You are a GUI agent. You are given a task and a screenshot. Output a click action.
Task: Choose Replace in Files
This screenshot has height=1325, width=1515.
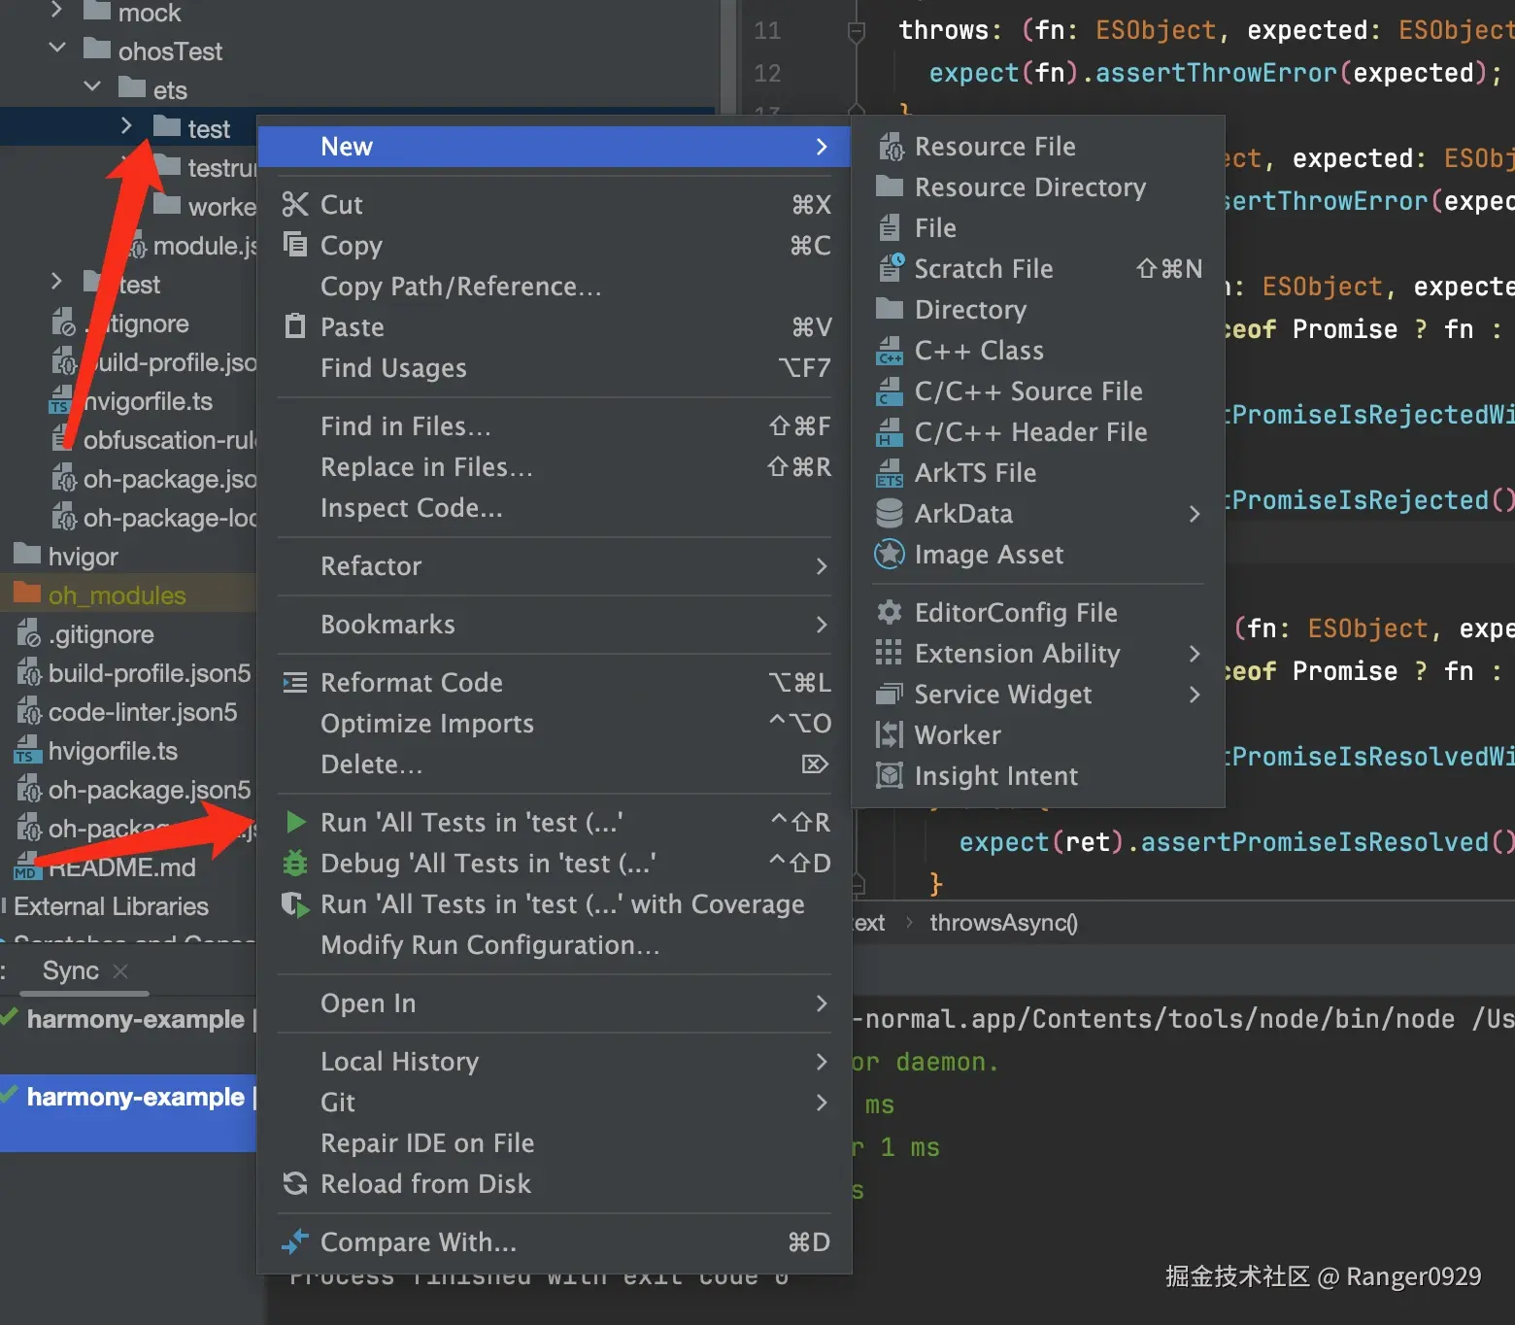555,466
